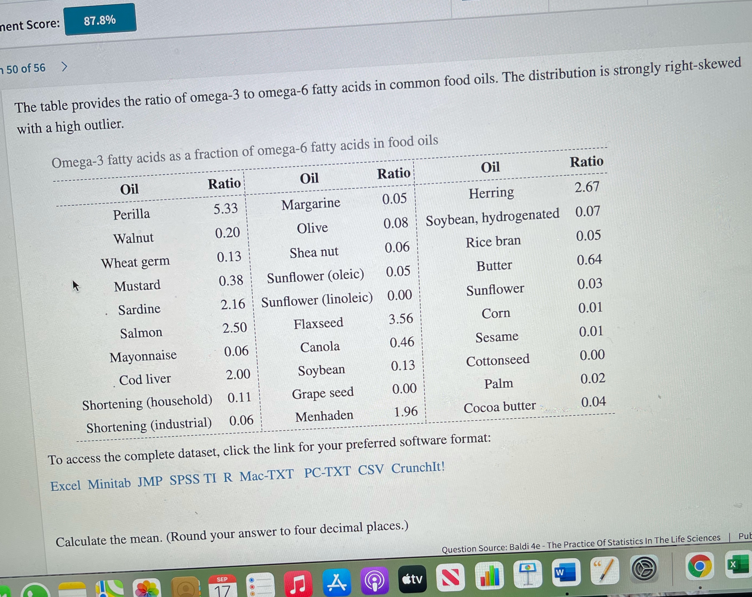The image size is (752, 597).
Task: Launch Keynote from the dock
Action: [528, 574]
